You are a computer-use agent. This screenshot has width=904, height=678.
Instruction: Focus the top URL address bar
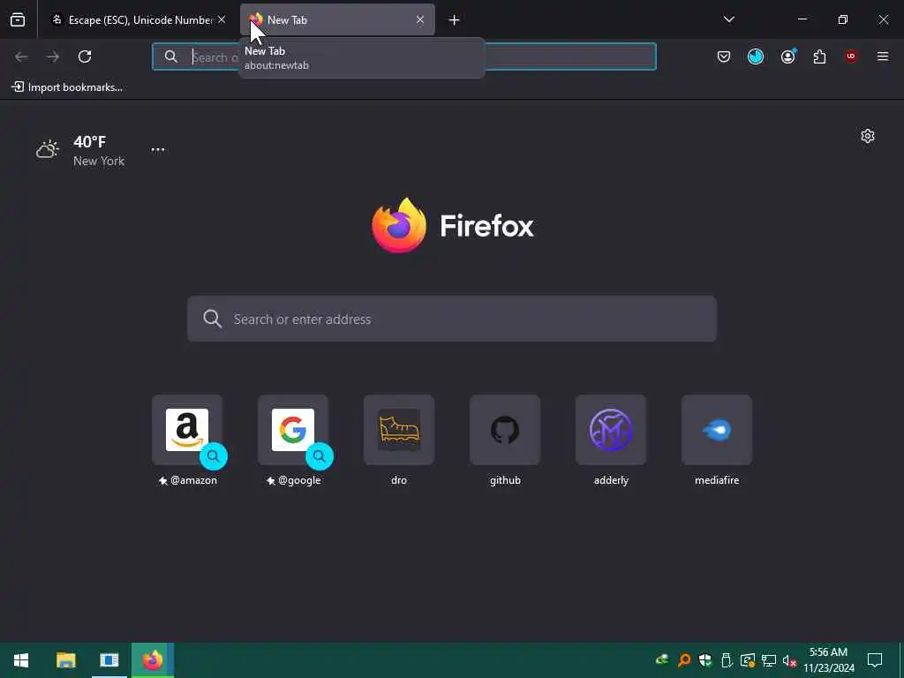(404, 56)
